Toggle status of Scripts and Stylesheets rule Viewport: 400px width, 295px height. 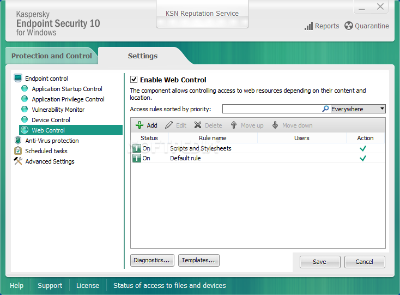click(137, 148)
